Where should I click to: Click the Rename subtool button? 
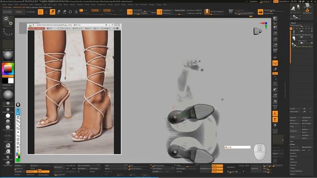coord(295,118)
